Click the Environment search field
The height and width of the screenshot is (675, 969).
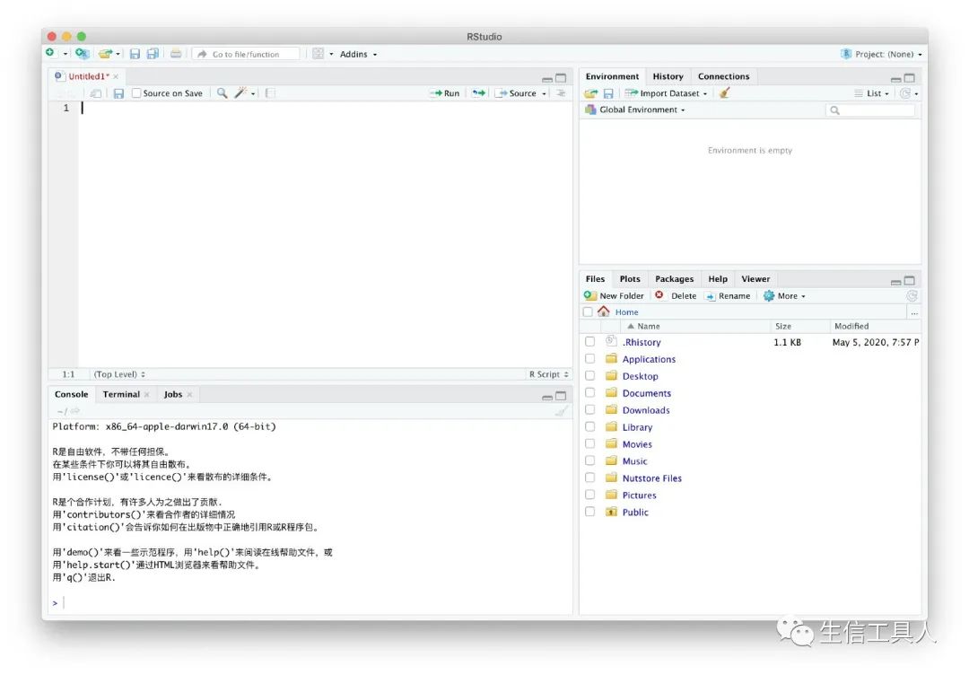click(870, 110)
